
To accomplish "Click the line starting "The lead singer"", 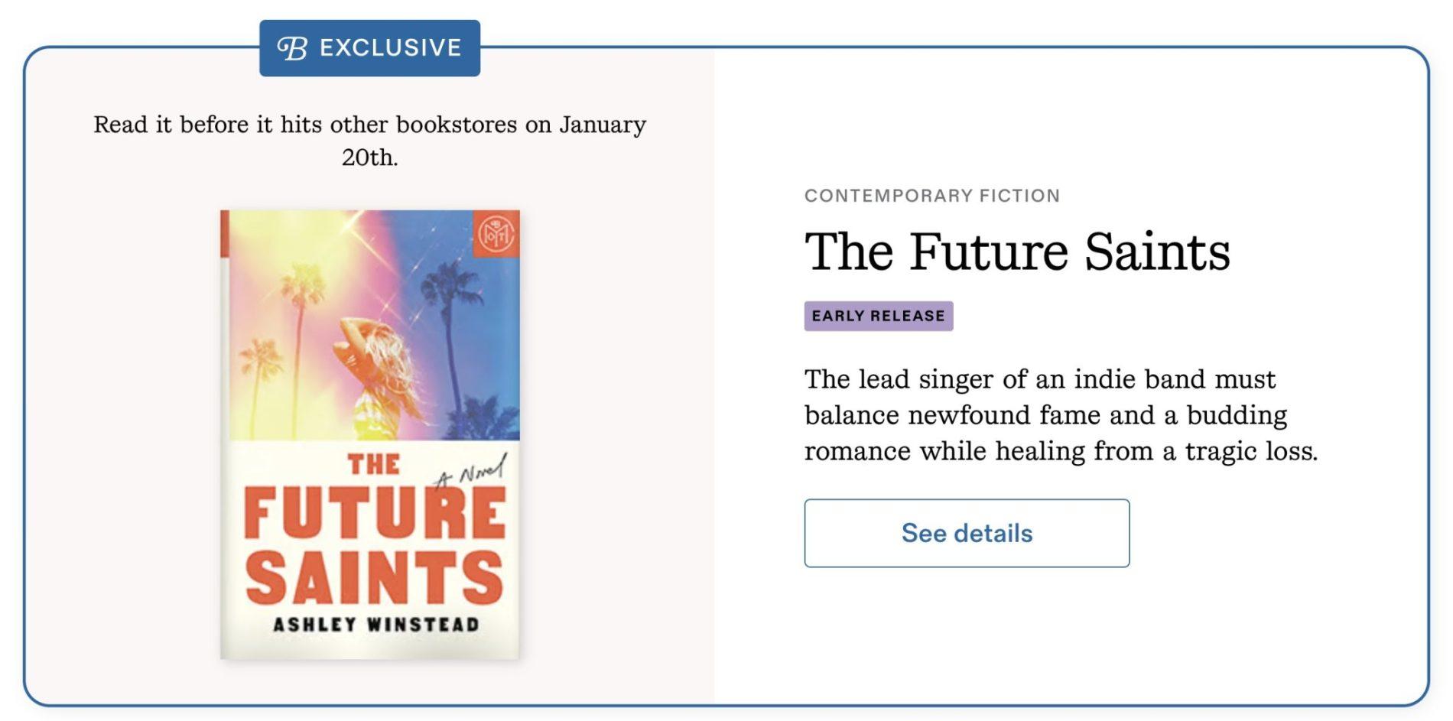I will 1039,379.
